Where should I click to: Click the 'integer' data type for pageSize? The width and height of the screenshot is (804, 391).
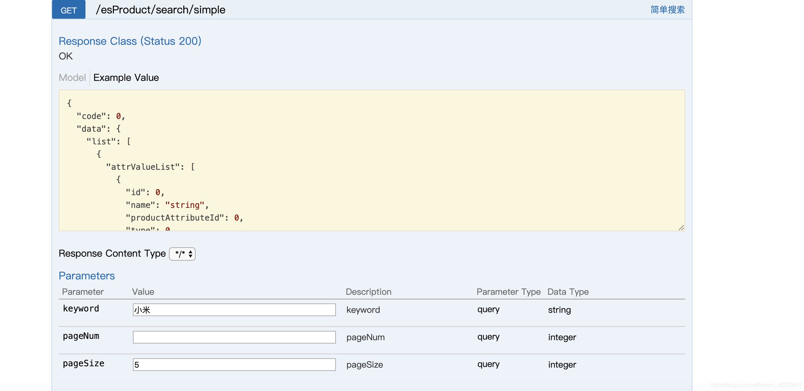point(562,365)
